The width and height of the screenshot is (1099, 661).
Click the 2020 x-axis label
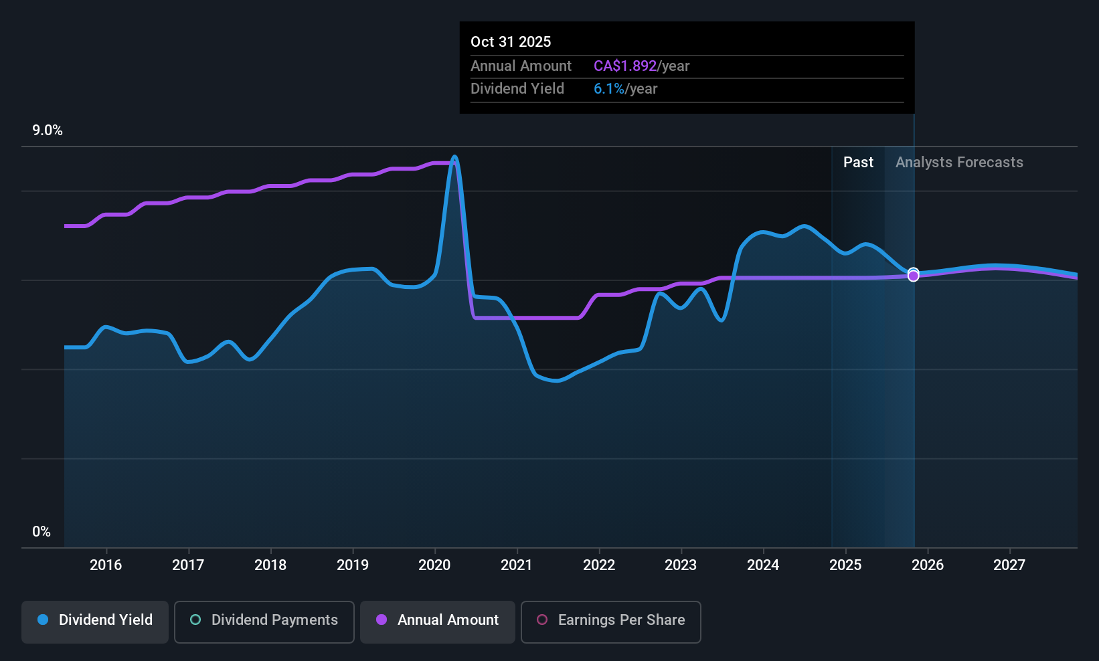coord(434,565)
